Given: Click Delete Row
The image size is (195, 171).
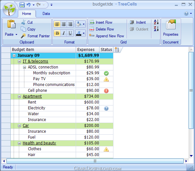Looking at the screenshot, I should [102, 29].
